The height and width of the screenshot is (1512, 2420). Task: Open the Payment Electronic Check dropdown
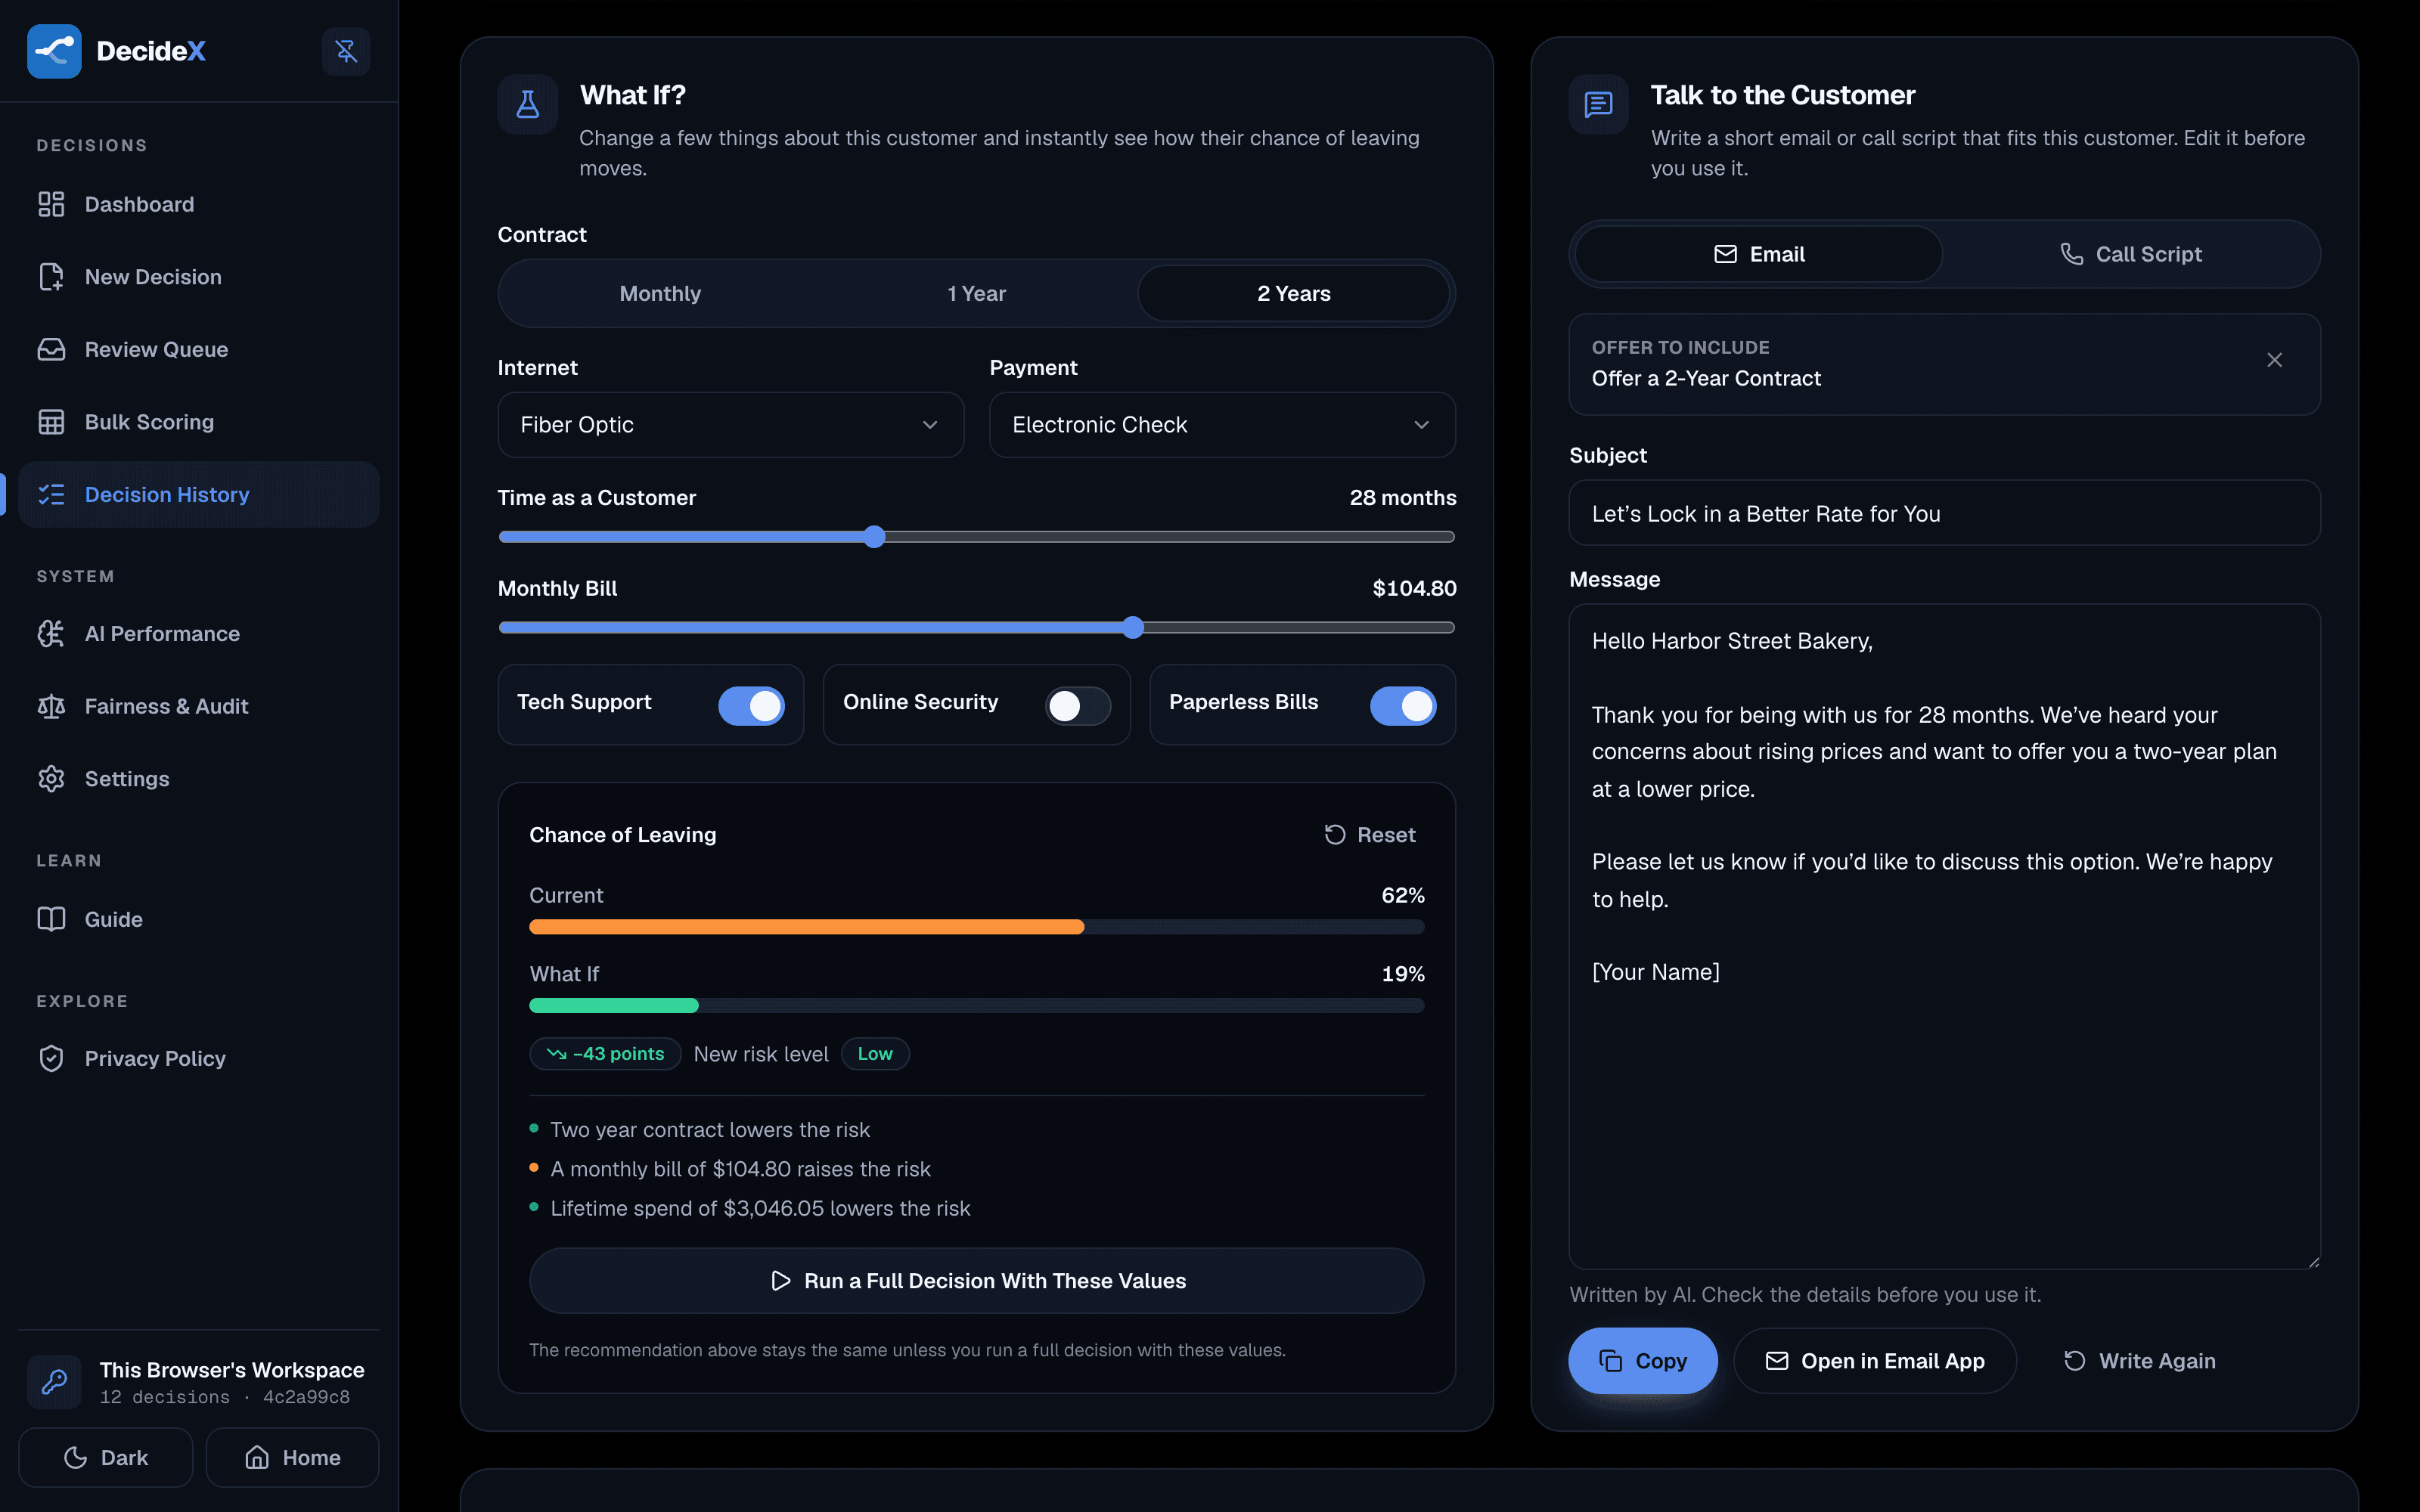(x=1222, y=425)
